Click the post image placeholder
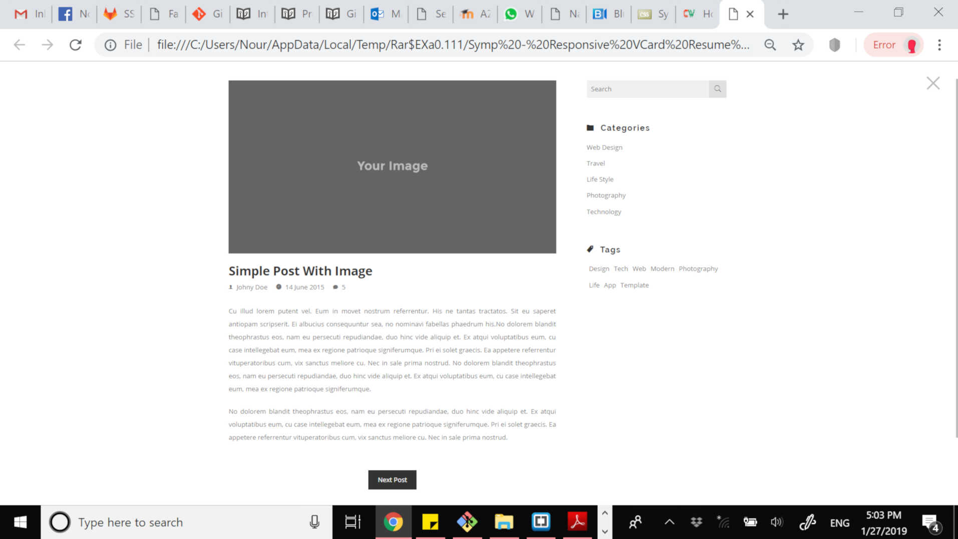This screenshot has width=958, height=539. pyautogui.click(x=392, y=167)
